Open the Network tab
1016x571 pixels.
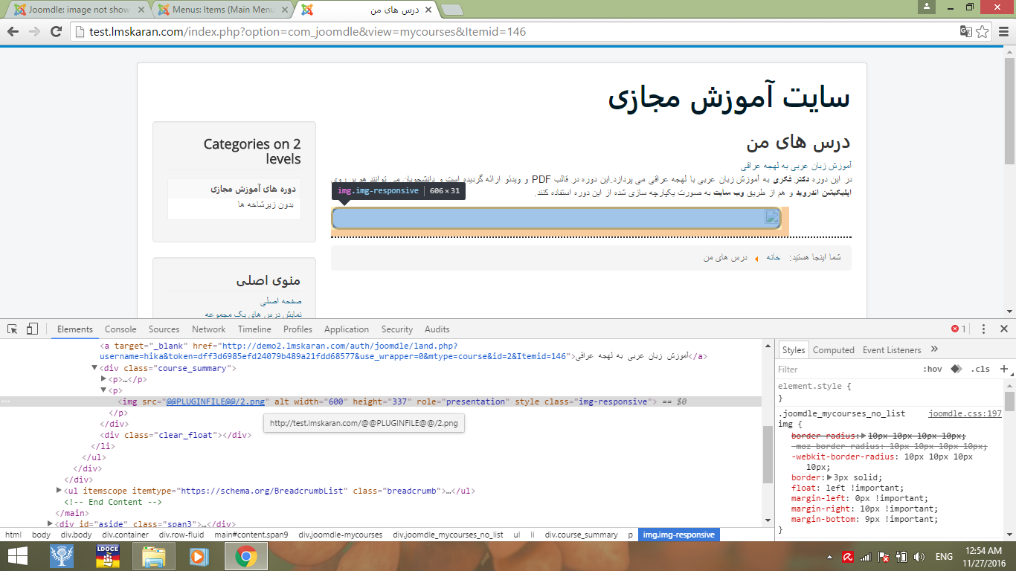pos(208,329)
